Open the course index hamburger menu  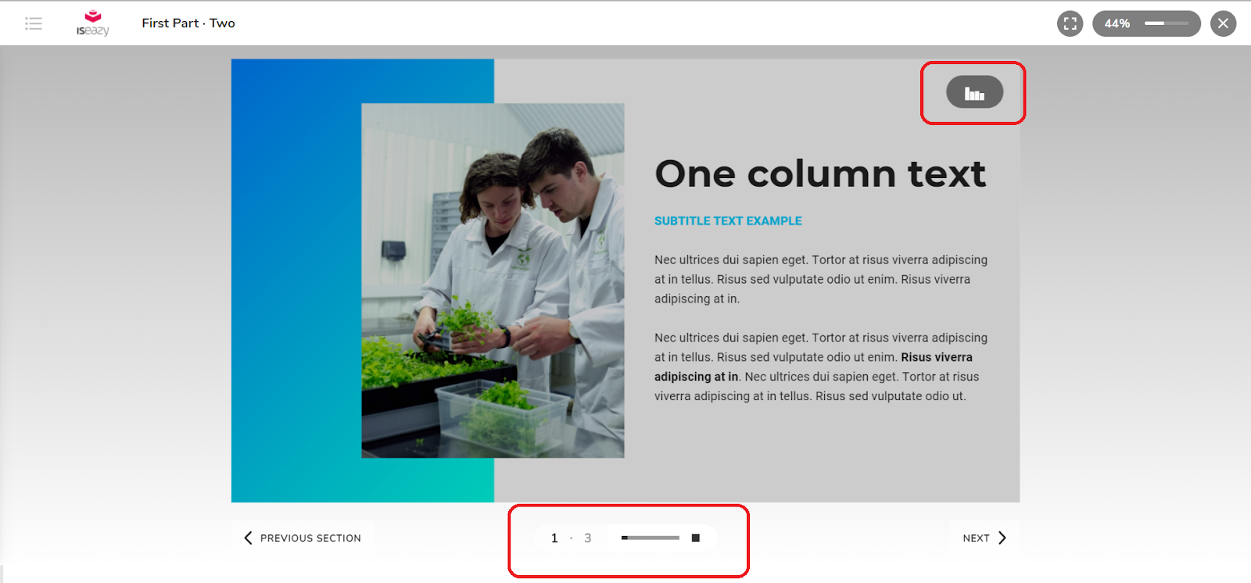(x=34, y=23)
